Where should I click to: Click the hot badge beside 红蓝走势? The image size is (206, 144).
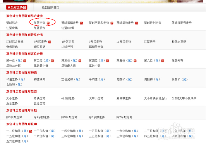[x=48, y=23]
